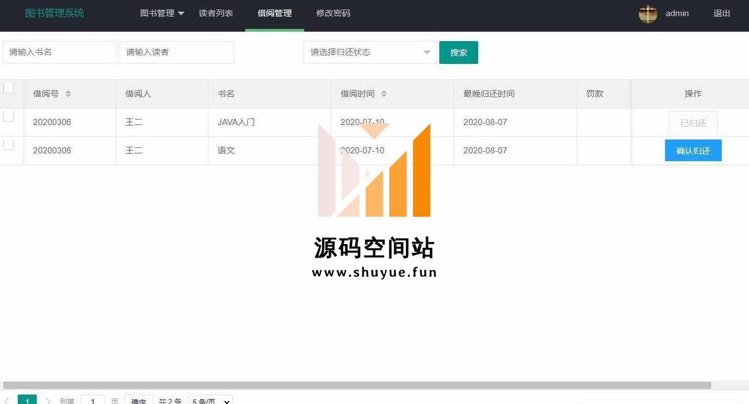The image size is (749, 404).
Task: Open the 5条/页 page size dropdown
Action: point(210,400)
